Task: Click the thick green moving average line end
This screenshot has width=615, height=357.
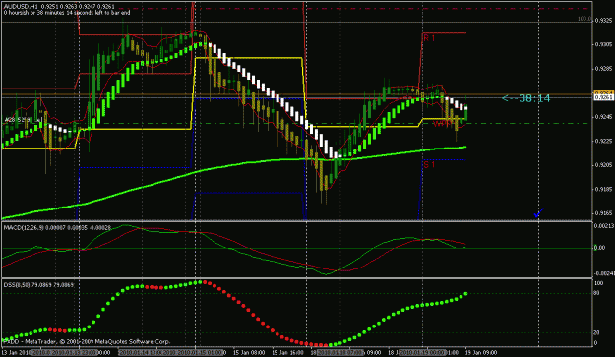Action: [x=464, y=147]
